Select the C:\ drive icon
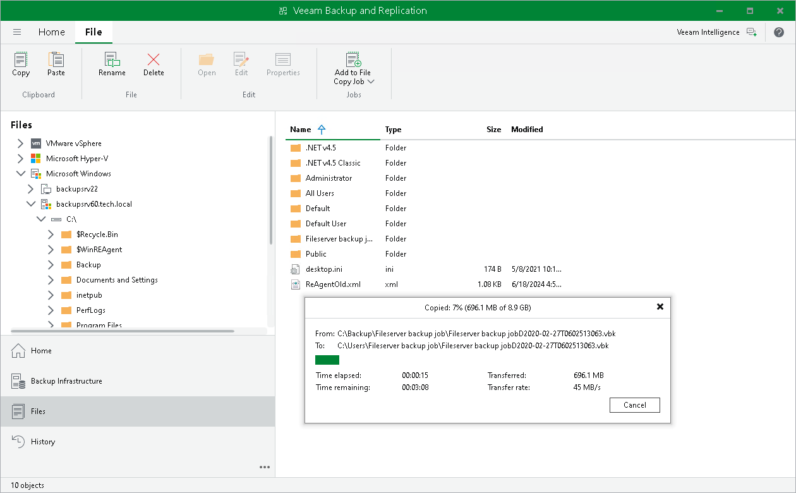796x493 pixels. (x=56, y=219)
